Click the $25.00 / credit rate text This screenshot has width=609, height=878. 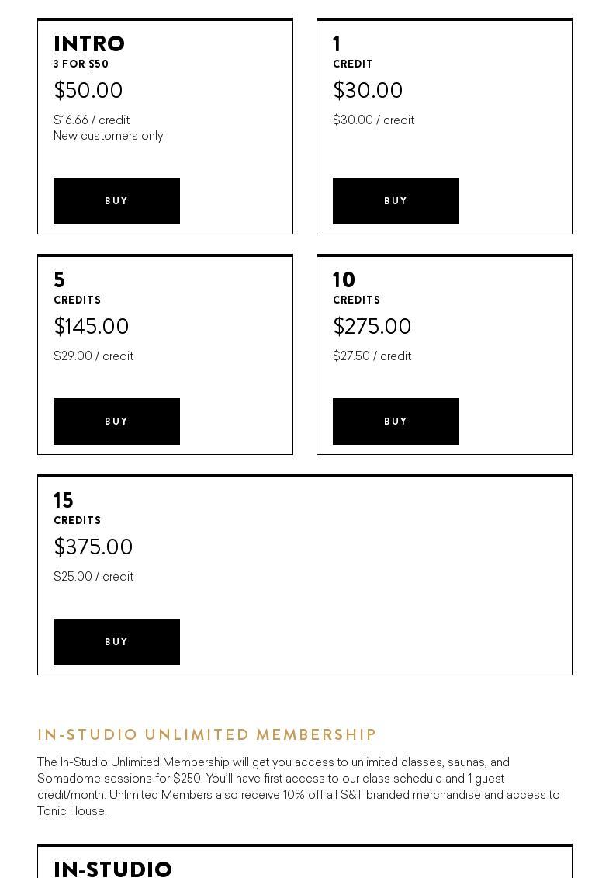pos(93,577)
